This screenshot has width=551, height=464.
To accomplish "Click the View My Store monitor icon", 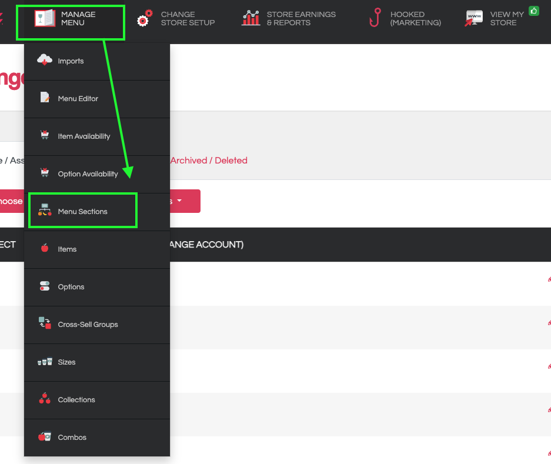I will point(474,18).
